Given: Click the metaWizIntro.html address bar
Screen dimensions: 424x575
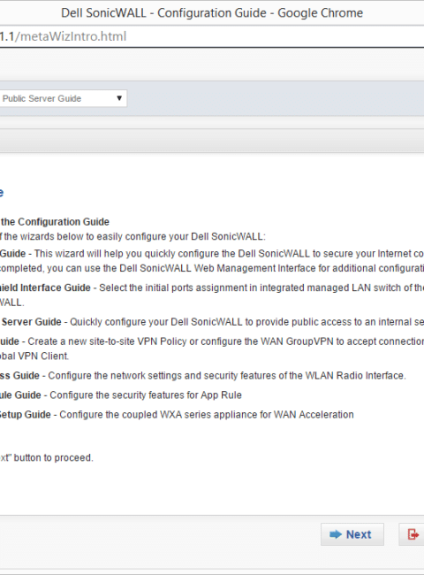Looking at the screenshot, I should 212,36.
